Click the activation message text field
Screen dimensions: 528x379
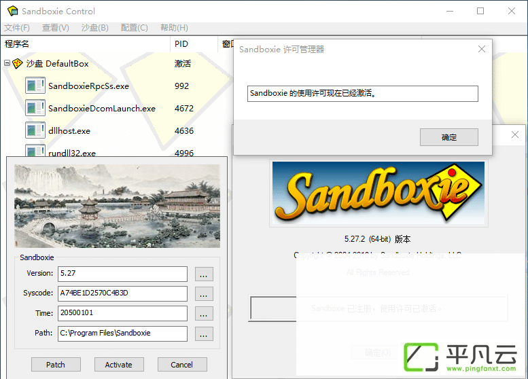[363, 93]
